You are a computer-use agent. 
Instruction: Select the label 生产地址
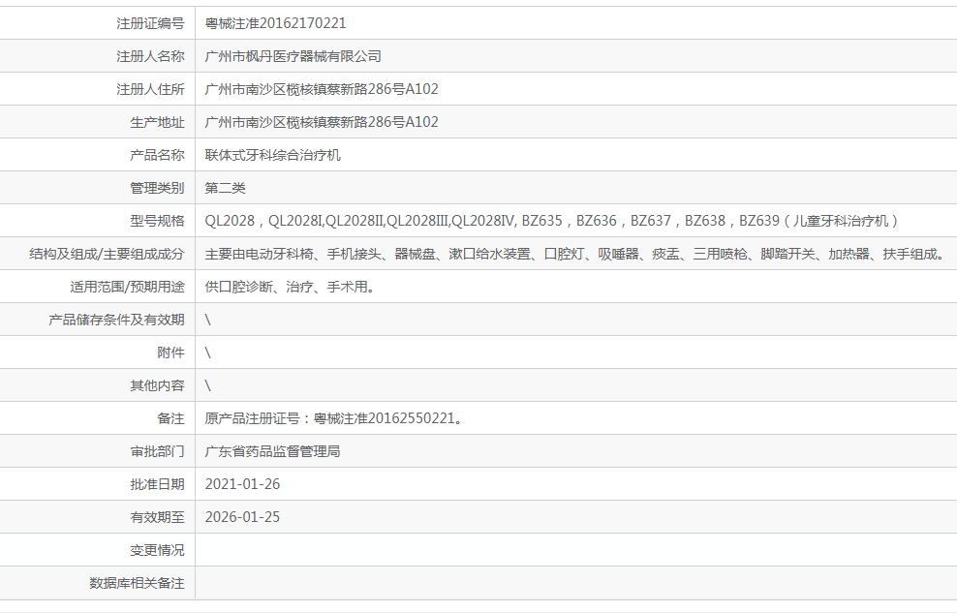click(157, 122)
